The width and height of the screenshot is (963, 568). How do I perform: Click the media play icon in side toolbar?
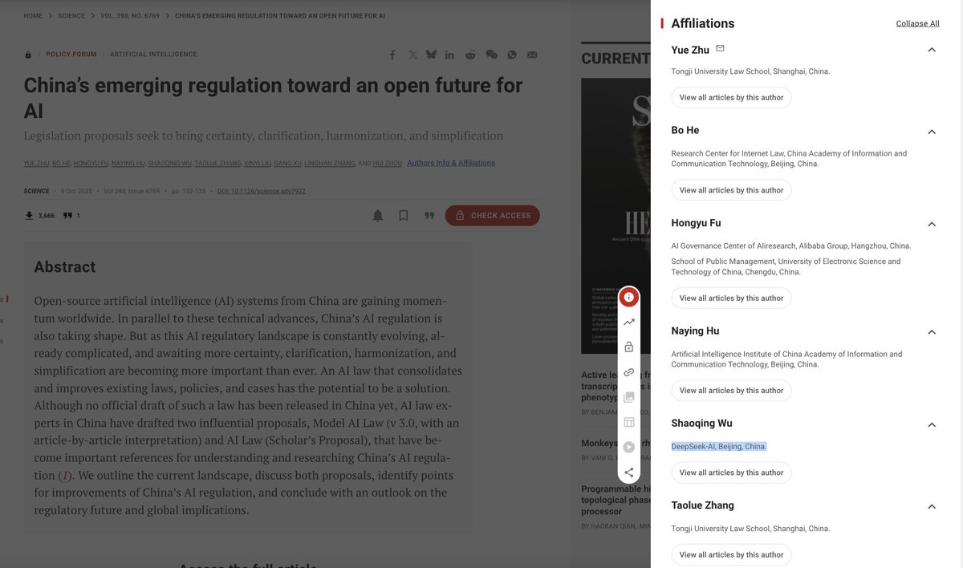pyautogui.click(x=629, y=447)
